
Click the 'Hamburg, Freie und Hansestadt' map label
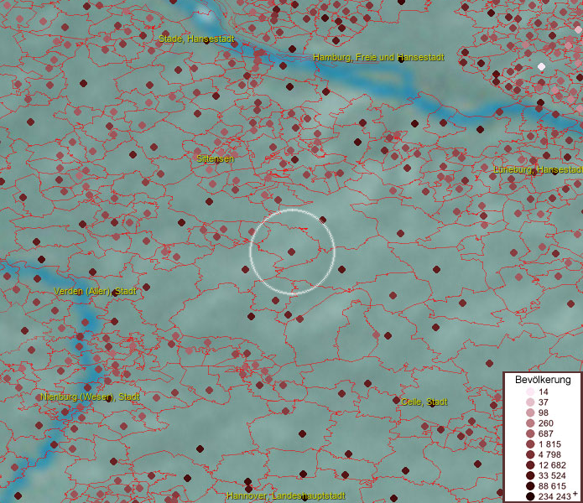(x=378, y=57)
